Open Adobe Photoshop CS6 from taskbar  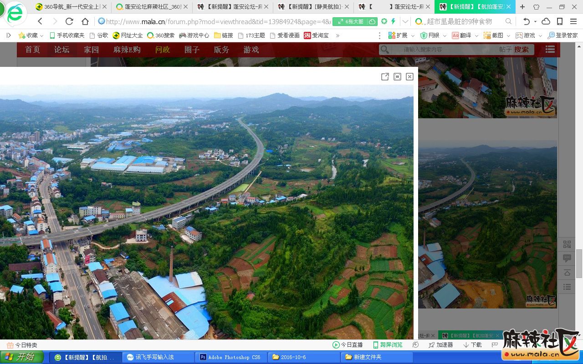pos(230,357)
